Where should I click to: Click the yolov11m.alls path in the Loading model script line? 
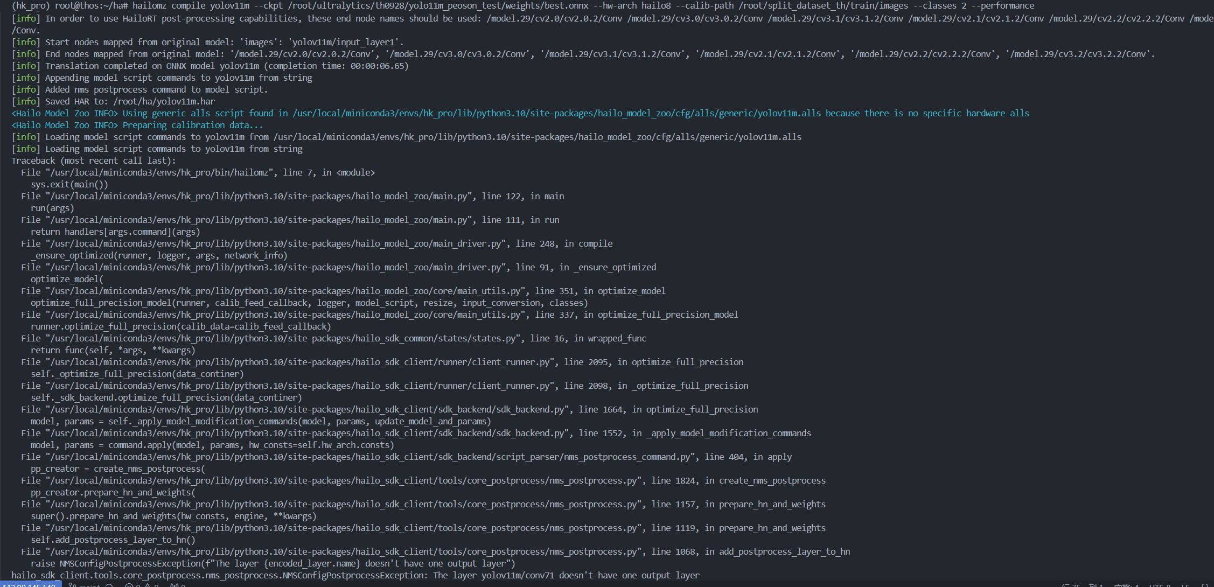[x=537, y=137]
